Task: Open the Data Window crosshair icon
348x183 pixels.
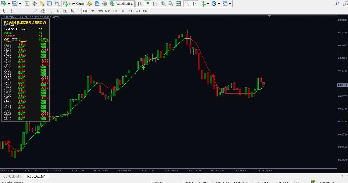Action: 34,4
